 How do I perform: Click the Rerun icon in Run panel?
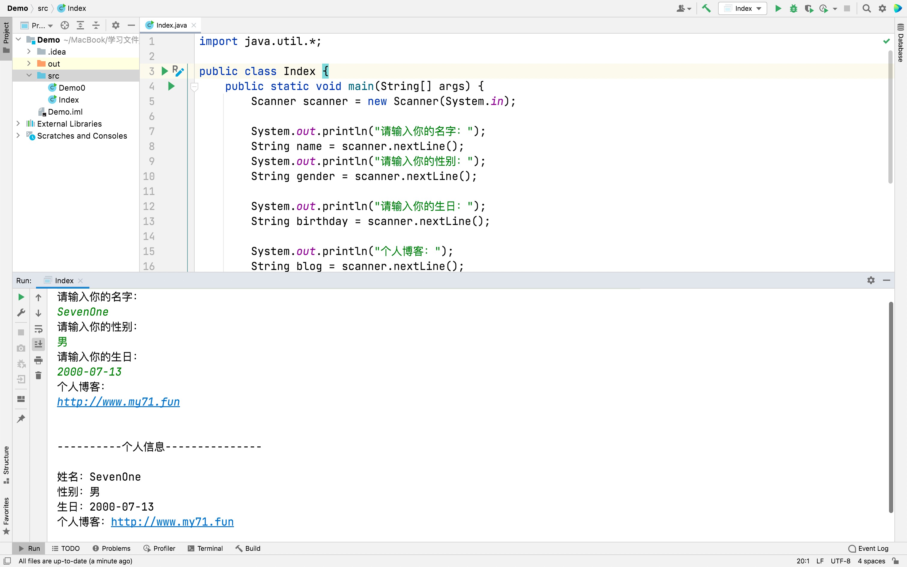tap(21, 297)
